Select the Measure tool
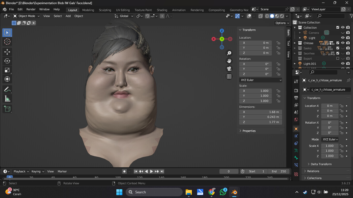The image size is (353, 198). coord(7,99)
